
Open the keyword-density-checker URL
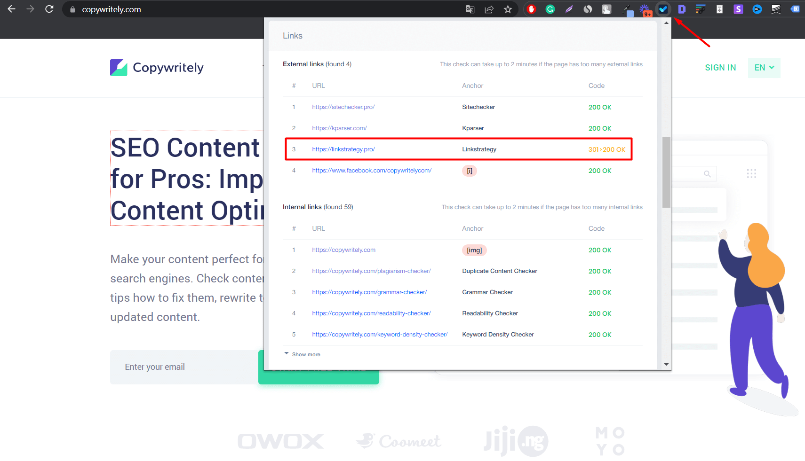[x=380, y=335]
